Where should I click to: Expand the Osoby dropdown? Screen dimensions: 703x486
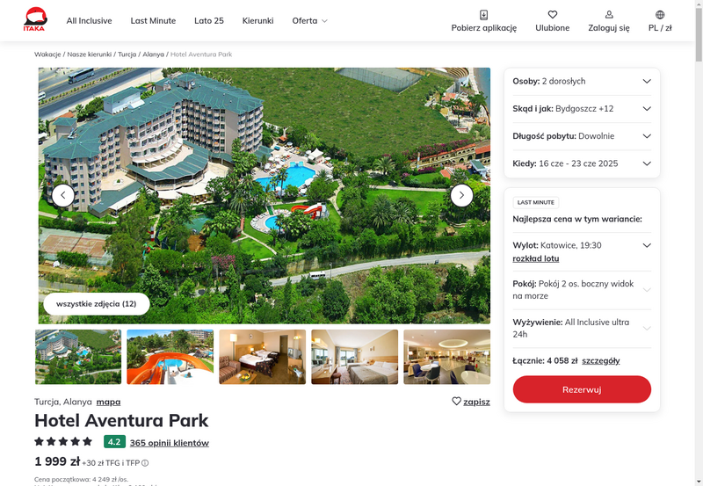582,81
